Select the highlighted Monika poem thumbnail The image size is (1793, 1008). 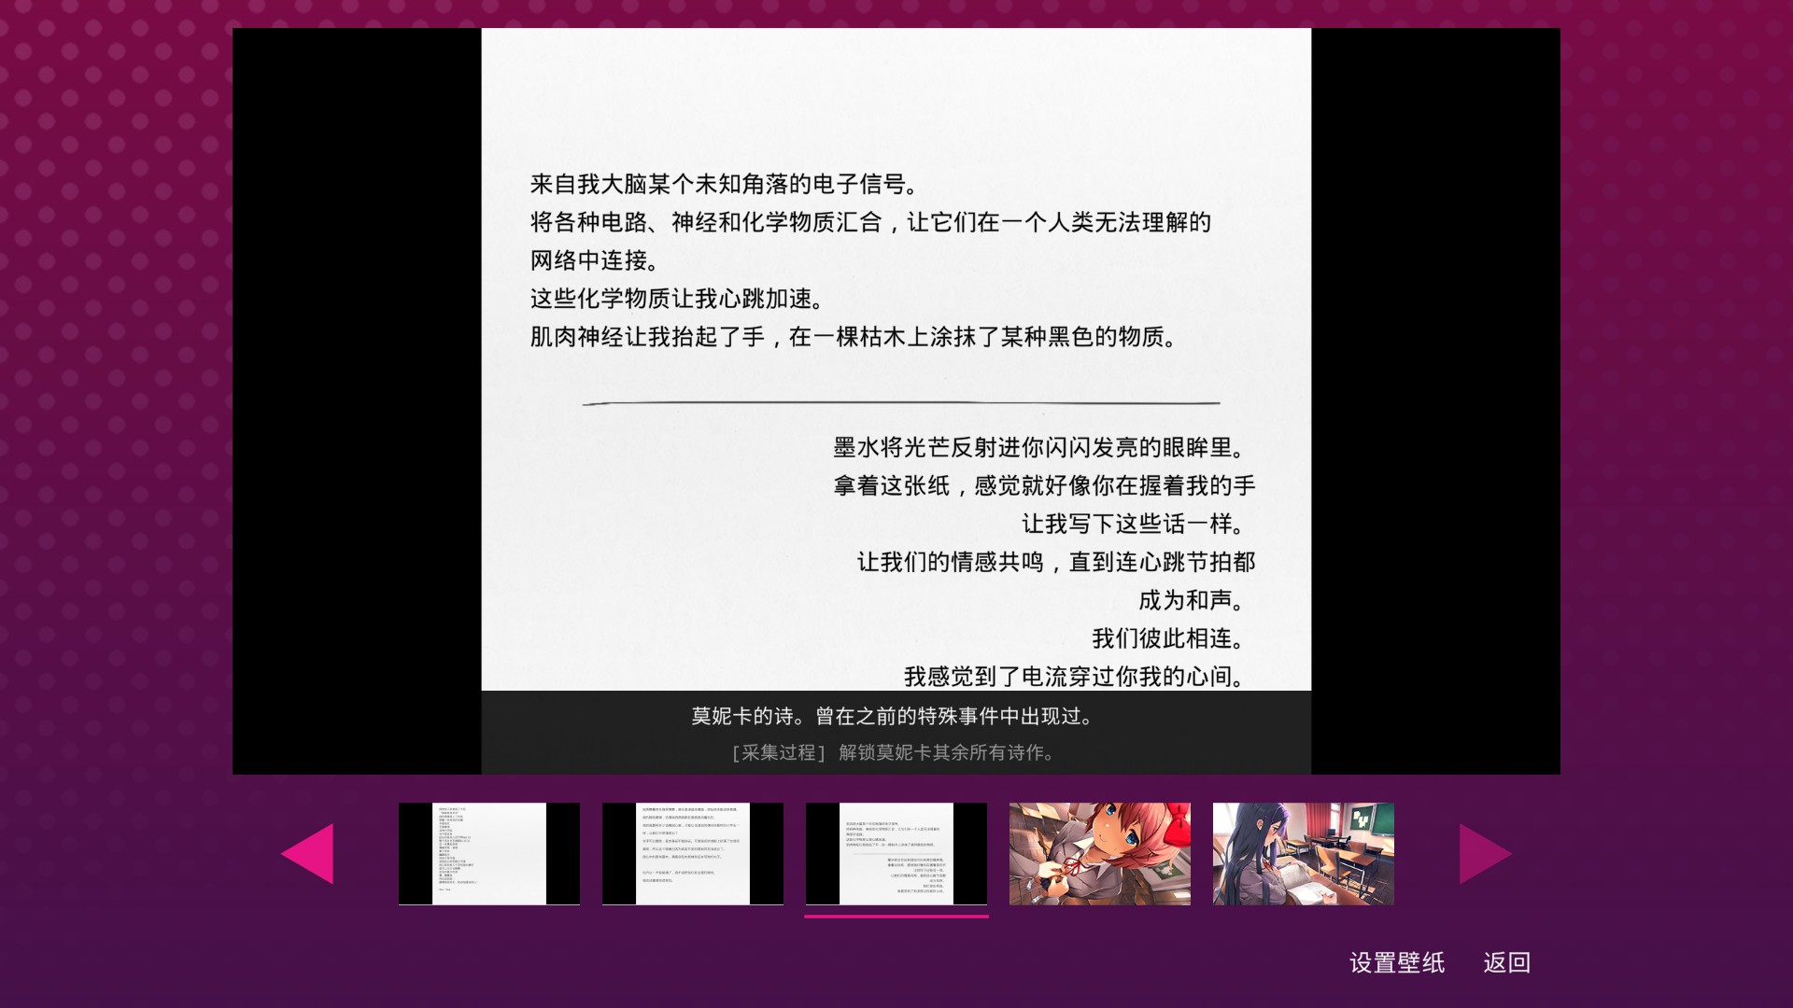click(896, 853)
